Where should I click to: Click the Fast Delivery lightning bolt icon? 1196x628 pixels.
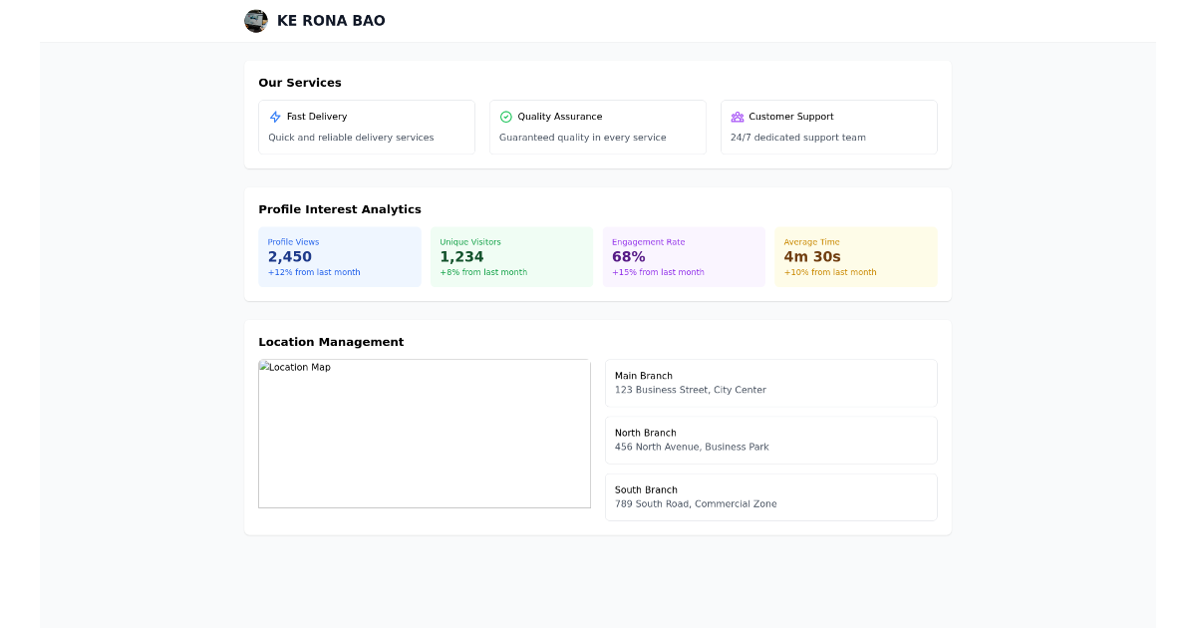[274, 116]
